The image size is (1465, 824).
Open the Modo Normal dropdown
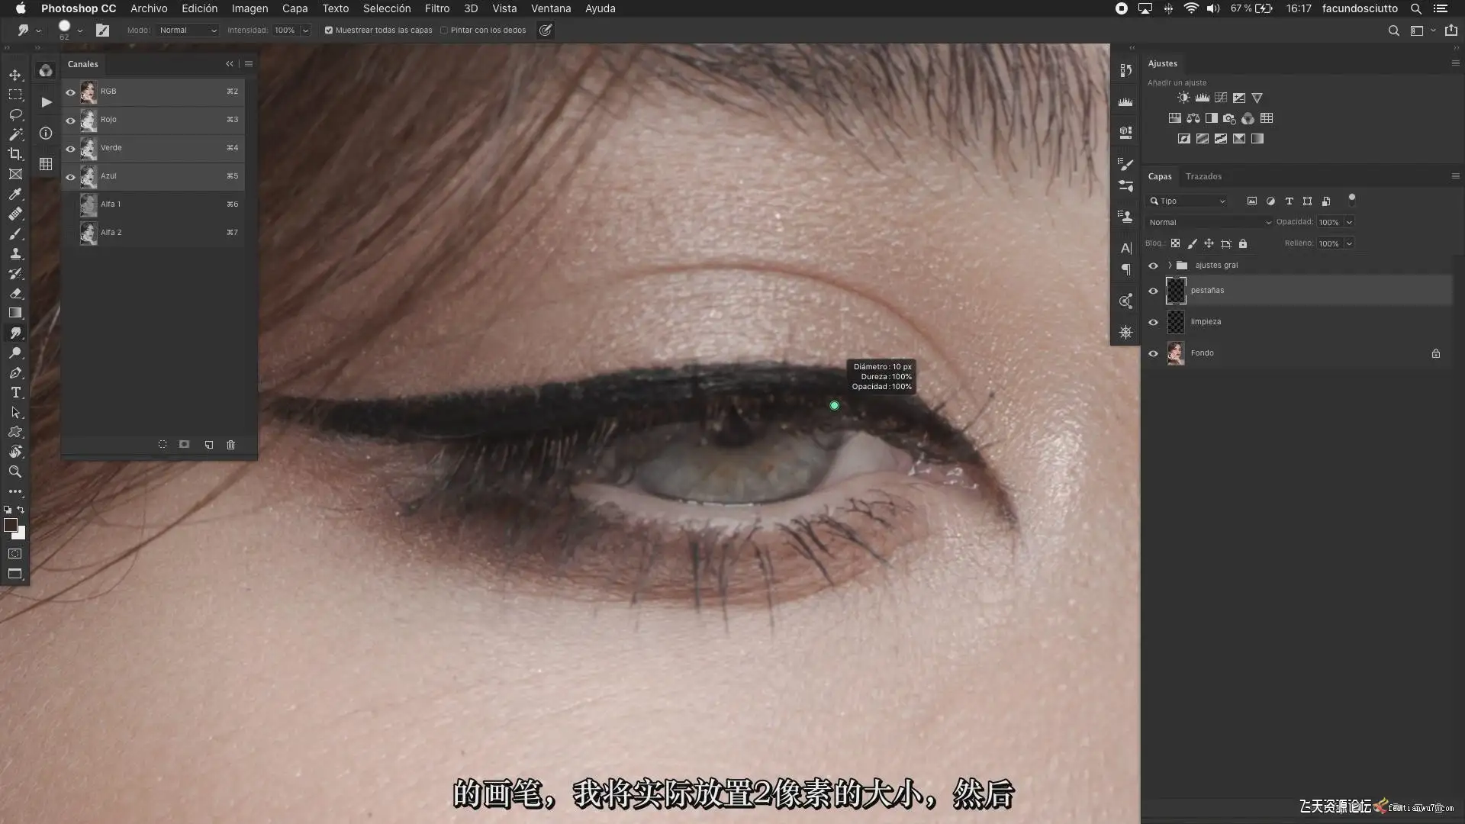coord(188,31)
